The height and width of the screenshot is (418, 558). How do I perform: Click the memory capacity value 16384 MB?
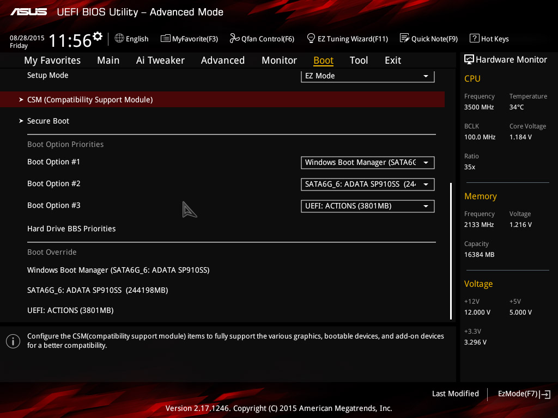point(479,255)
